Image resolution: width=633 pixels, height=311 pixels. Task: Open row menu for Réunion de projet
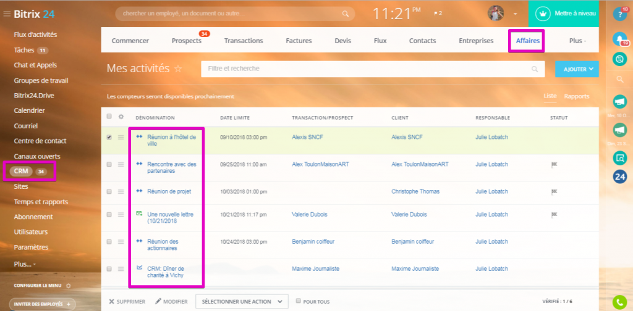pos(121,192)
